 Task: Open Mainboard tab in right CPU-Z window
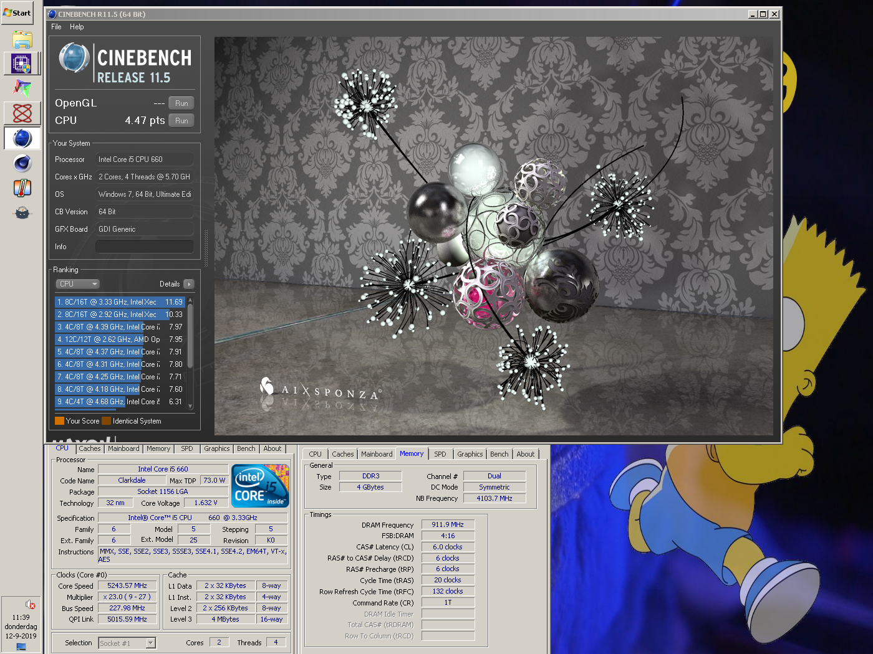(377, 454)
